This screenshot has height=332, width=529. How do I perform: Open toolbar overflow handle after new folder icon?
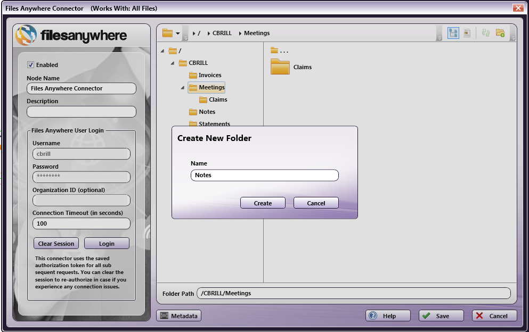point(513,34)
